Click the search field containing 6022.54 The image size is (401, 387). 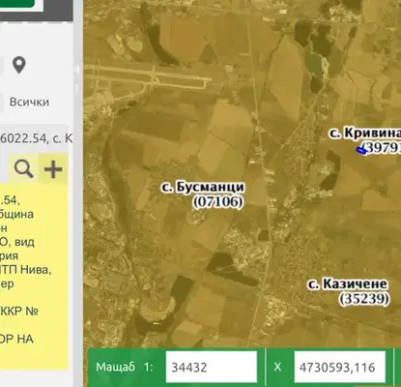(36, 138)
